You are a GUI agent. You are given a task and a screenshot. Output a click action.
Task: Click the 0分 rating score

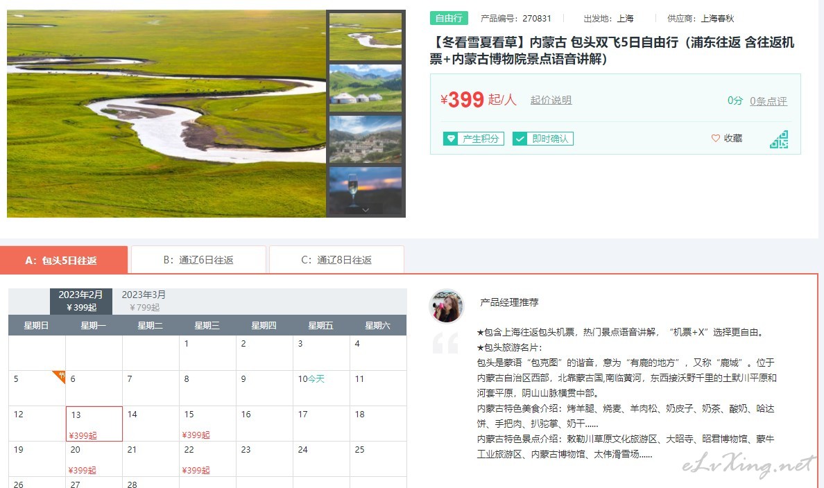(x=735, y=101)
